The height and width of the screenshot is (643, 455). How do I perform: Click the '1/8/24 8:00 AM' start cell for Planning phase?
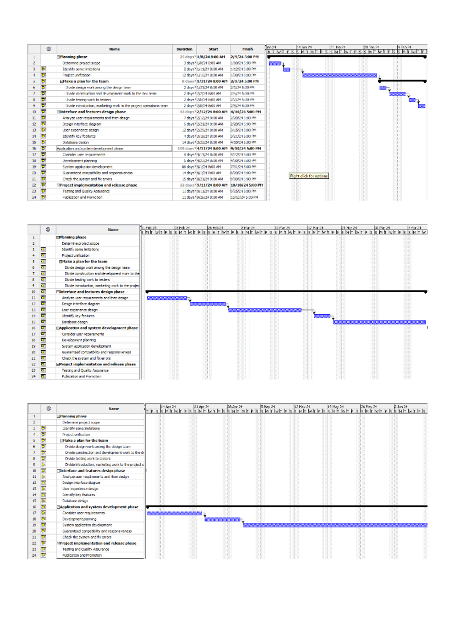point(213,57)
